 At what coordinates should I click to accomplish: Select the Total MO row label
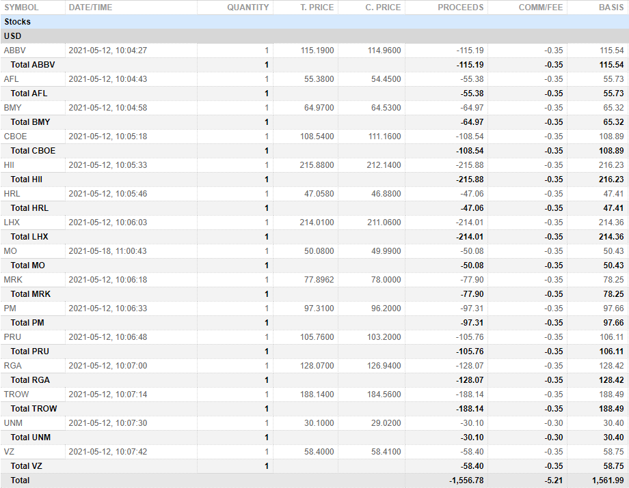pyautogui.click(x=27, y=265)
